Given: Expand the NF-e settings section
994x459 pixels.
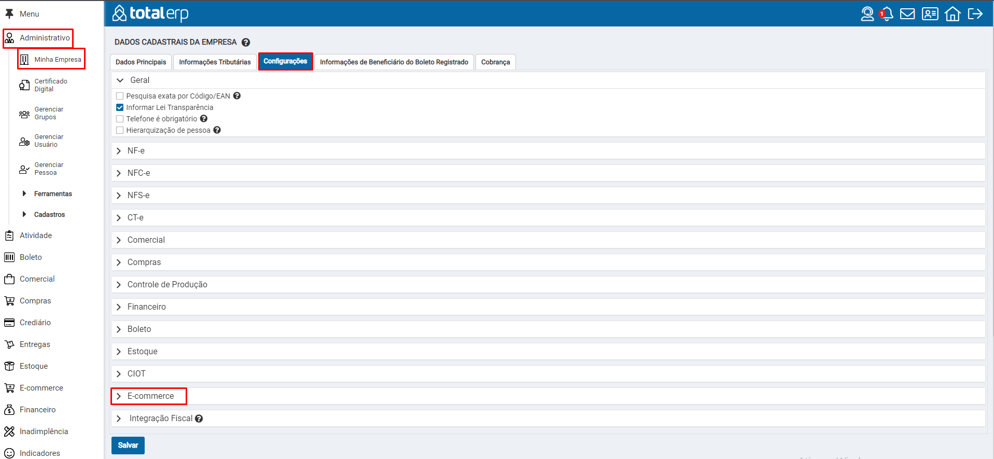Looking at the screenshot, I should click(x=136, y=151).
